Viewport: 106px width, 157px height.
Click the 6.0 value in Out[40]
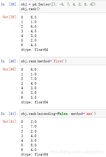[x=33, y=70]
